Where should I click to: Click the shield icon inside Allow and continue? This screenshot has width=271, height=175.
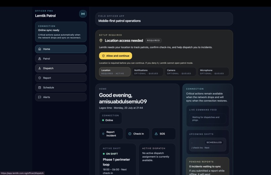coord(103,56)
